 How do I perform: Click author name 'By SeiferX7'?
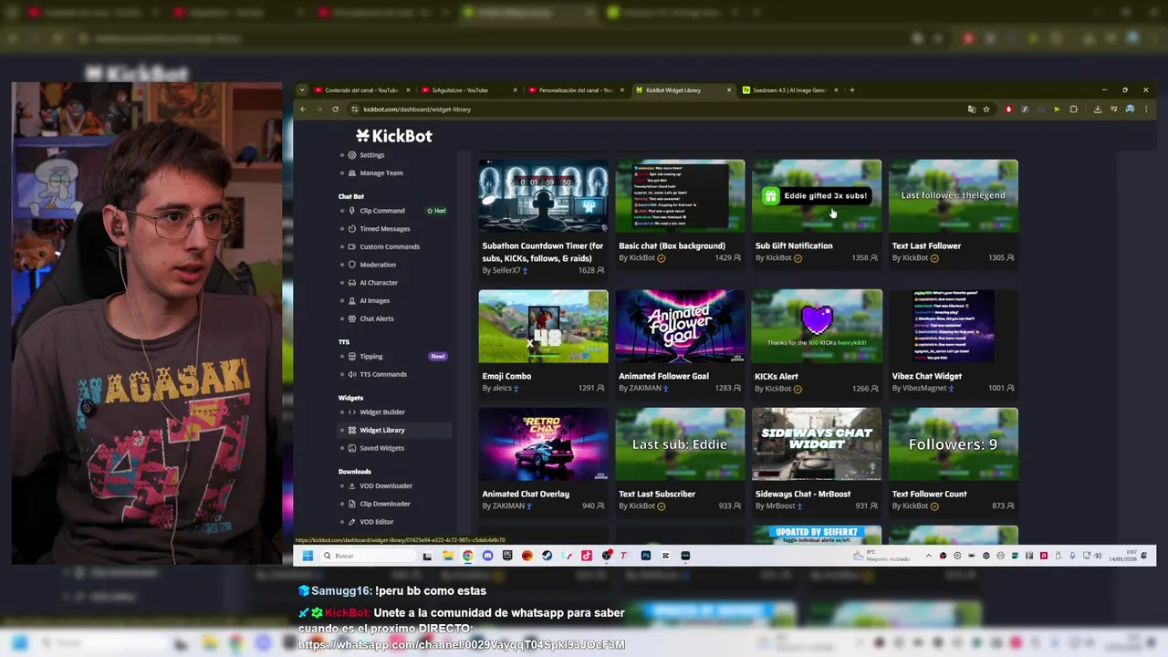click(x=501, y=271)
